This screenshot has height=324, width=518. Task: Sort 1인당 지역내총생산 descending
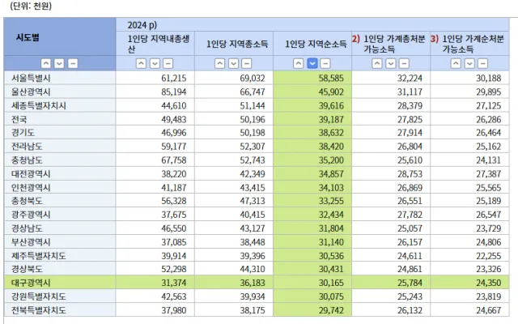(154, 63)
